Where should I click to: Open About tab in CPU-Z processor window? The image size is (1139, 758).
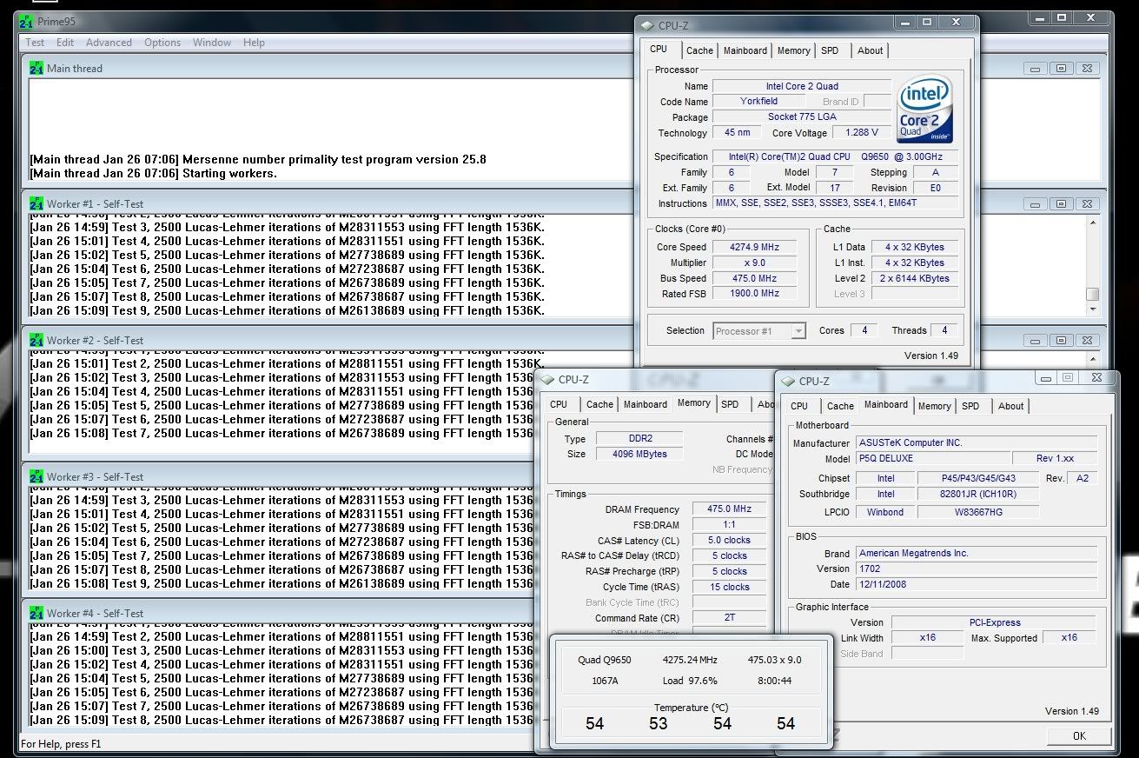point(871,50)
